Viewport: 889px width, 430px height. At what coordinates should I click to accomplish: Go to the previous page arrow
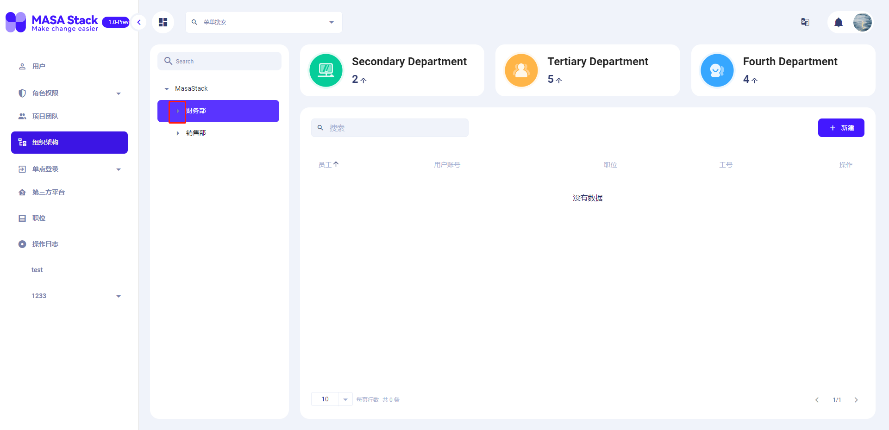tap(817, 400)
